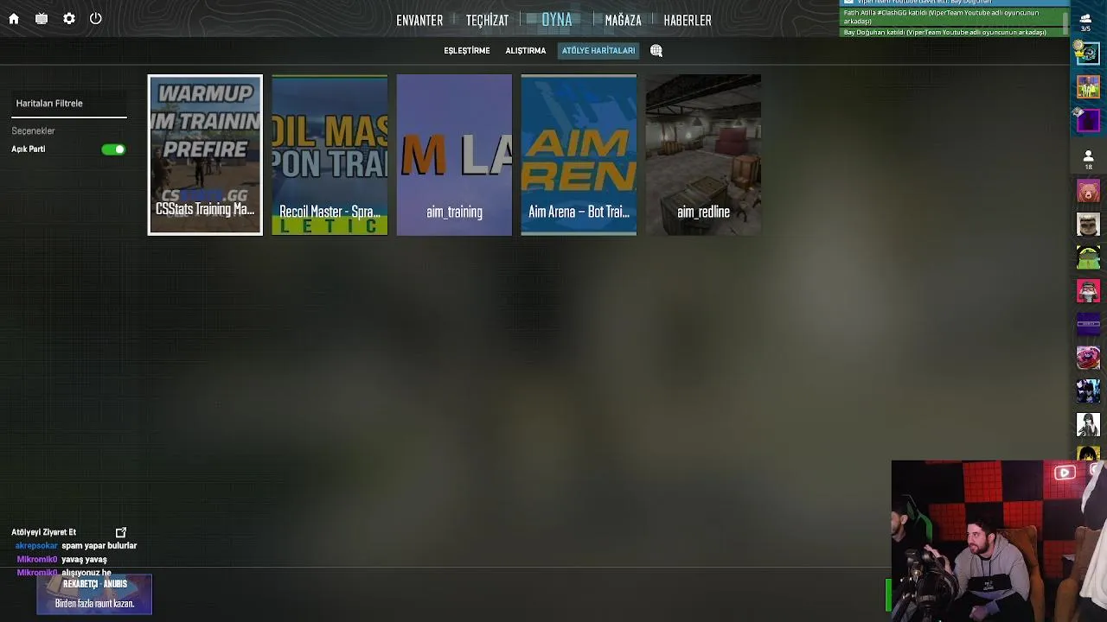Image resolution: width=1107 pixels, height=622 pixels.
Task: Select the OYNA menu
Action: pos(556,19)
